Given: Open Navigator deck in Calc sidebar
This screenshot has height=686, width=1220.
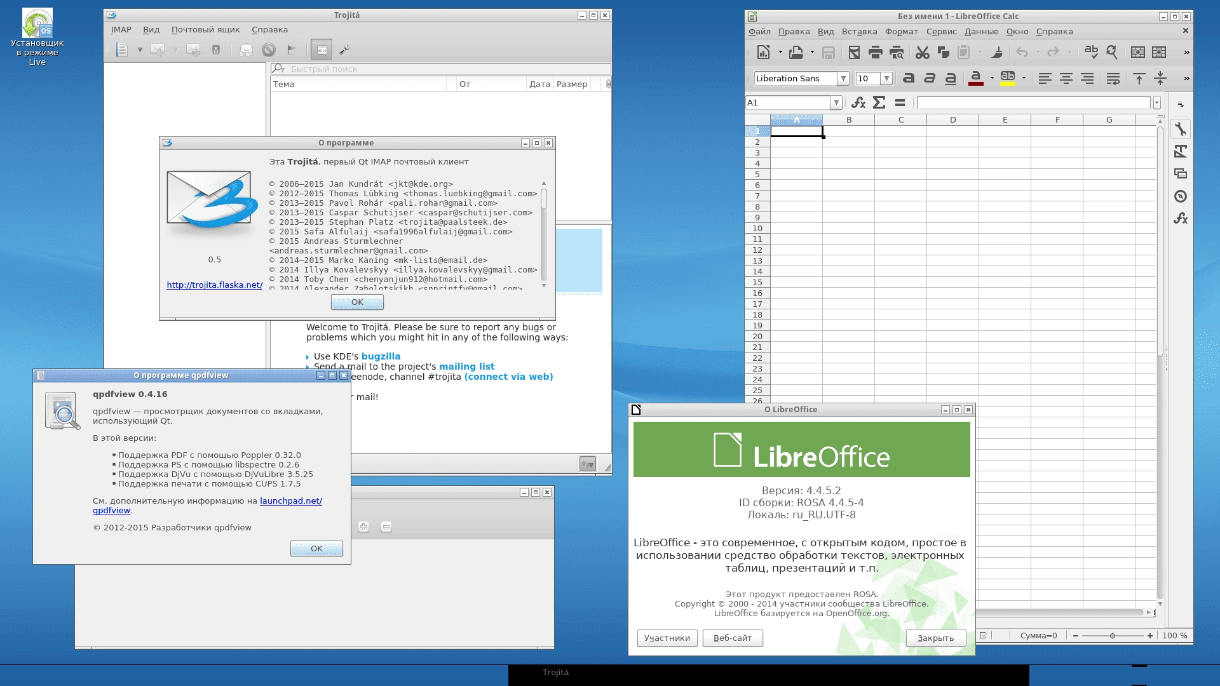Looking at the screenshot, I should (1181, 196).
